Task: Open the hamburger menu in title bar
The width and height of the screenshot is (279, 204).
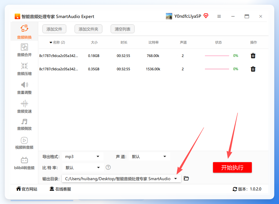Action: [x=219, y=16]
